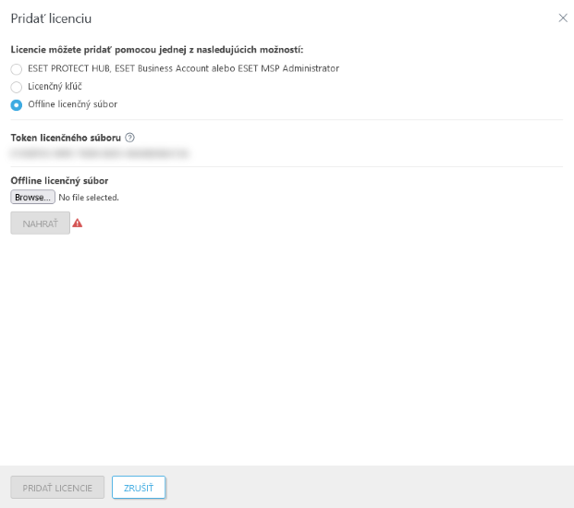Click the PRIDAŤ LICENCIE button

(x=57, y=488)
